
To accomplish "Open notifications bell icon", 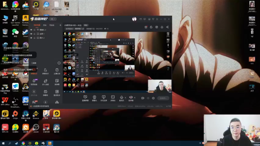I will (162, 27).
